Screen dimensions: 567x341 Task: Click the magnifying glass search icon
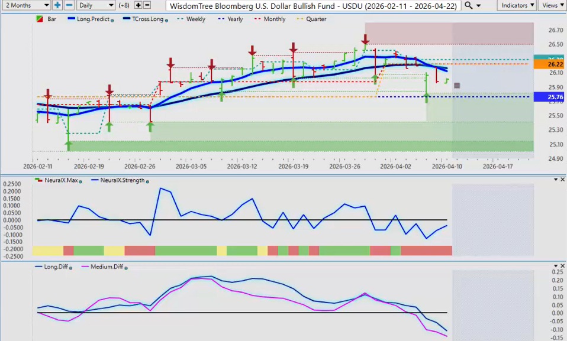468,5
